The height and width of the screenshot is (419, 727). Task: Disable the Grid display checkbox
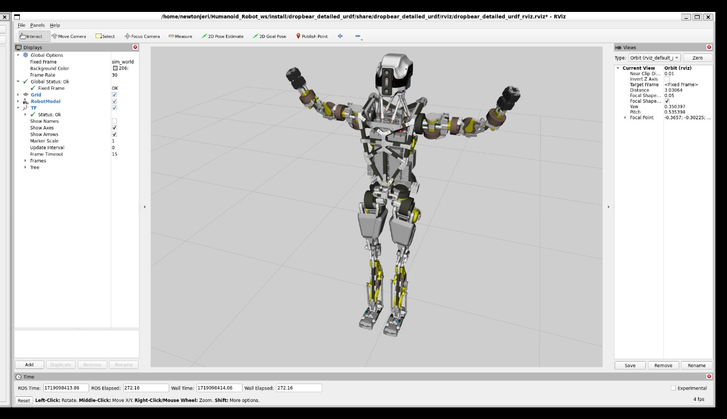coord(114,95)
